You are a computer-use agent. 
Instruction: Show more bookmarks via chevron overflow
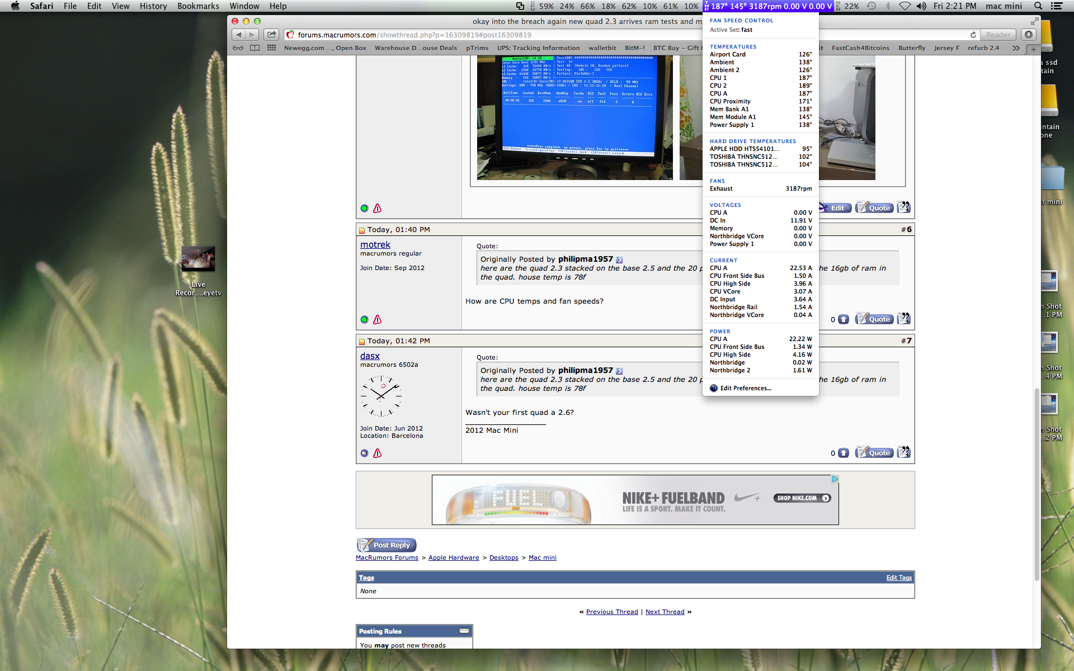1016,48
